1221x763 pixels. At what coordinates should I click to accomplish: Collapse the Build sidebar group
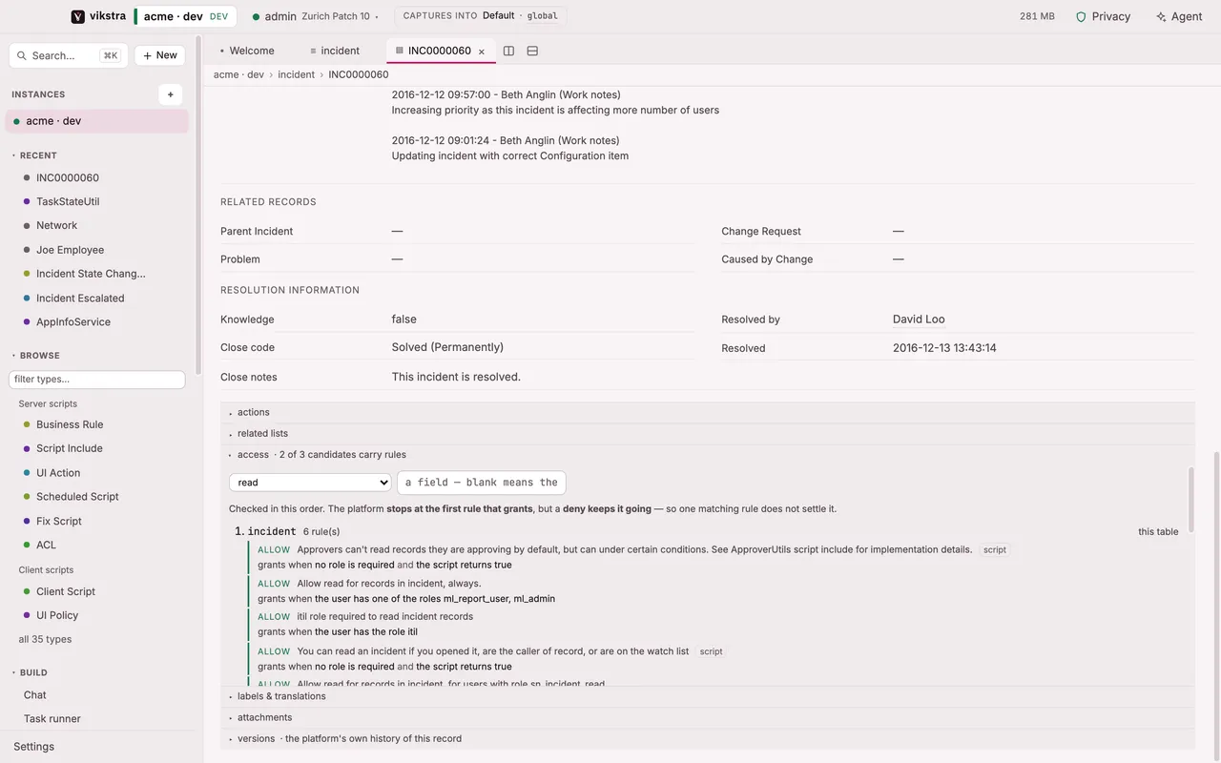30,672
